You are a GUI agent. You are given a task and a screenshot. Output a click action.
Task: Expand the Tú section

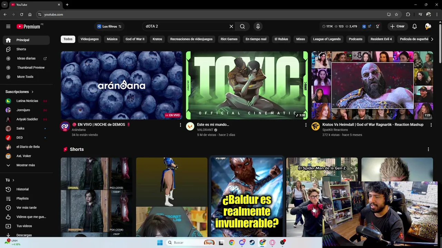click(x=10, y=180)
